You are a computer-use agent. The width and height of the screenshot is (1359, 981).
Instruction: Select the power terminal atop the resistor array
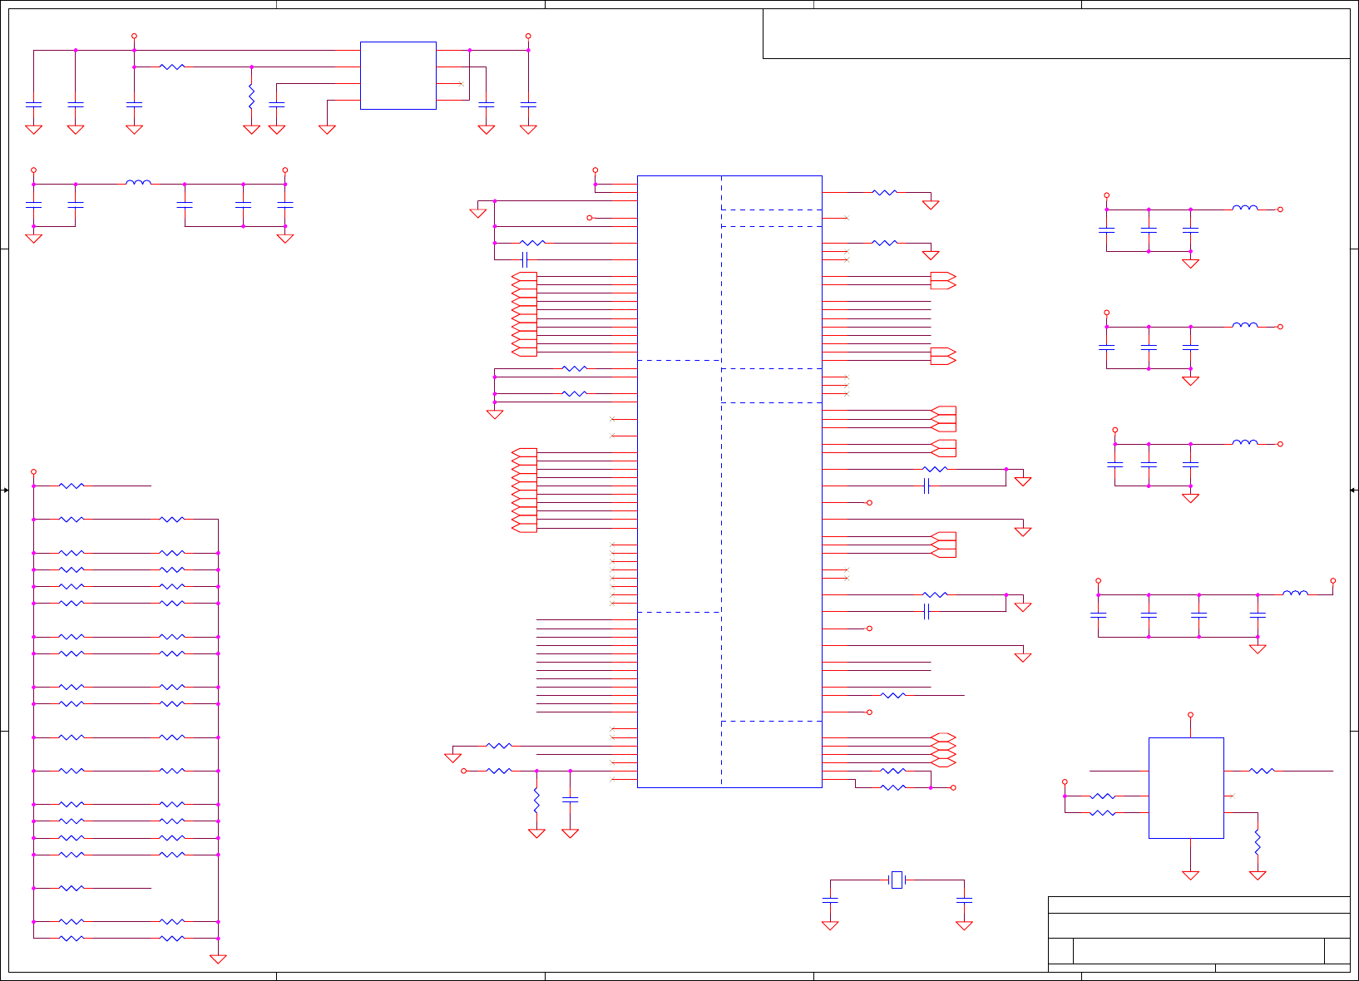(x=33, y=471)
